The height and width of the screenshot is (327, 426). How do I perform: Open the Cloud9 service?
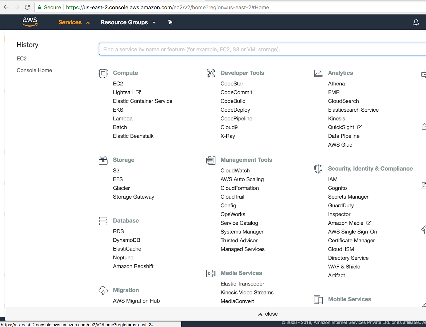229,127
